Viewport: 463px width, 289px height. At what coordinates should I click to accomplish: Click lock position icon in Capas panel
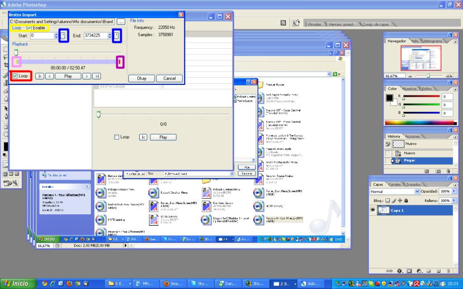coord(400,200)
